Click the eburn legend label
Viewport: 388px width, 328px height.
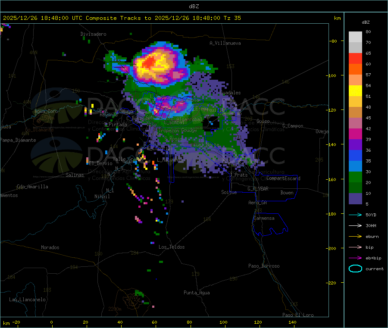(x=372, y=237)
